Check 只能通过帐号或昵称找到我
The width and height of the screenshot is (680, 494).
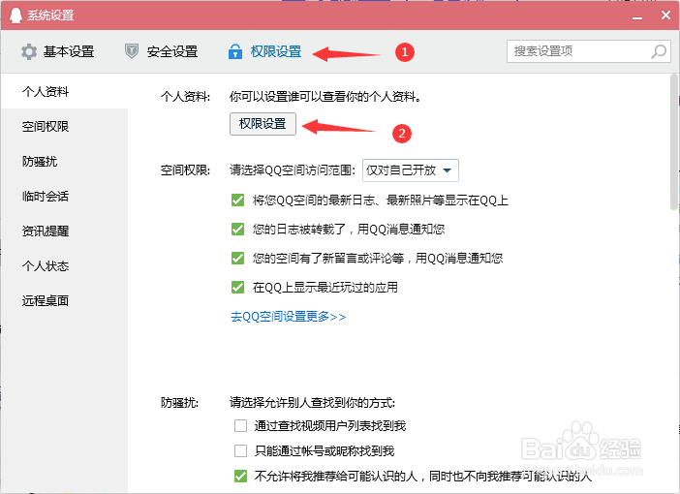pos(240,450)
